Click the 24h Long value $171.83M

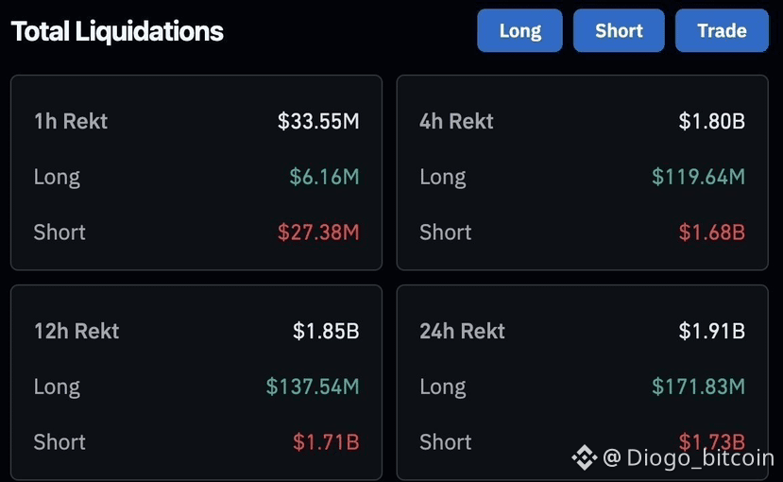[x=699, y=387]
